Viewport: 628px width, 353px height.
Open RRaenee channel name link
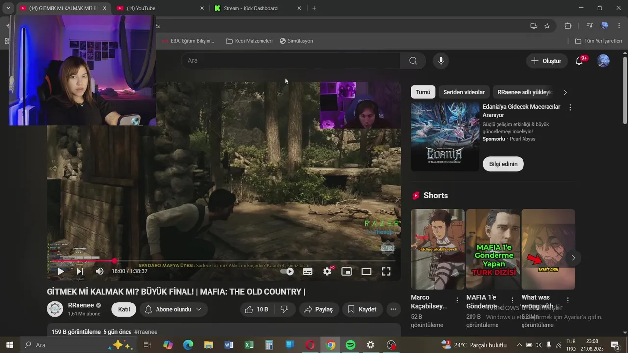[81, 305]
